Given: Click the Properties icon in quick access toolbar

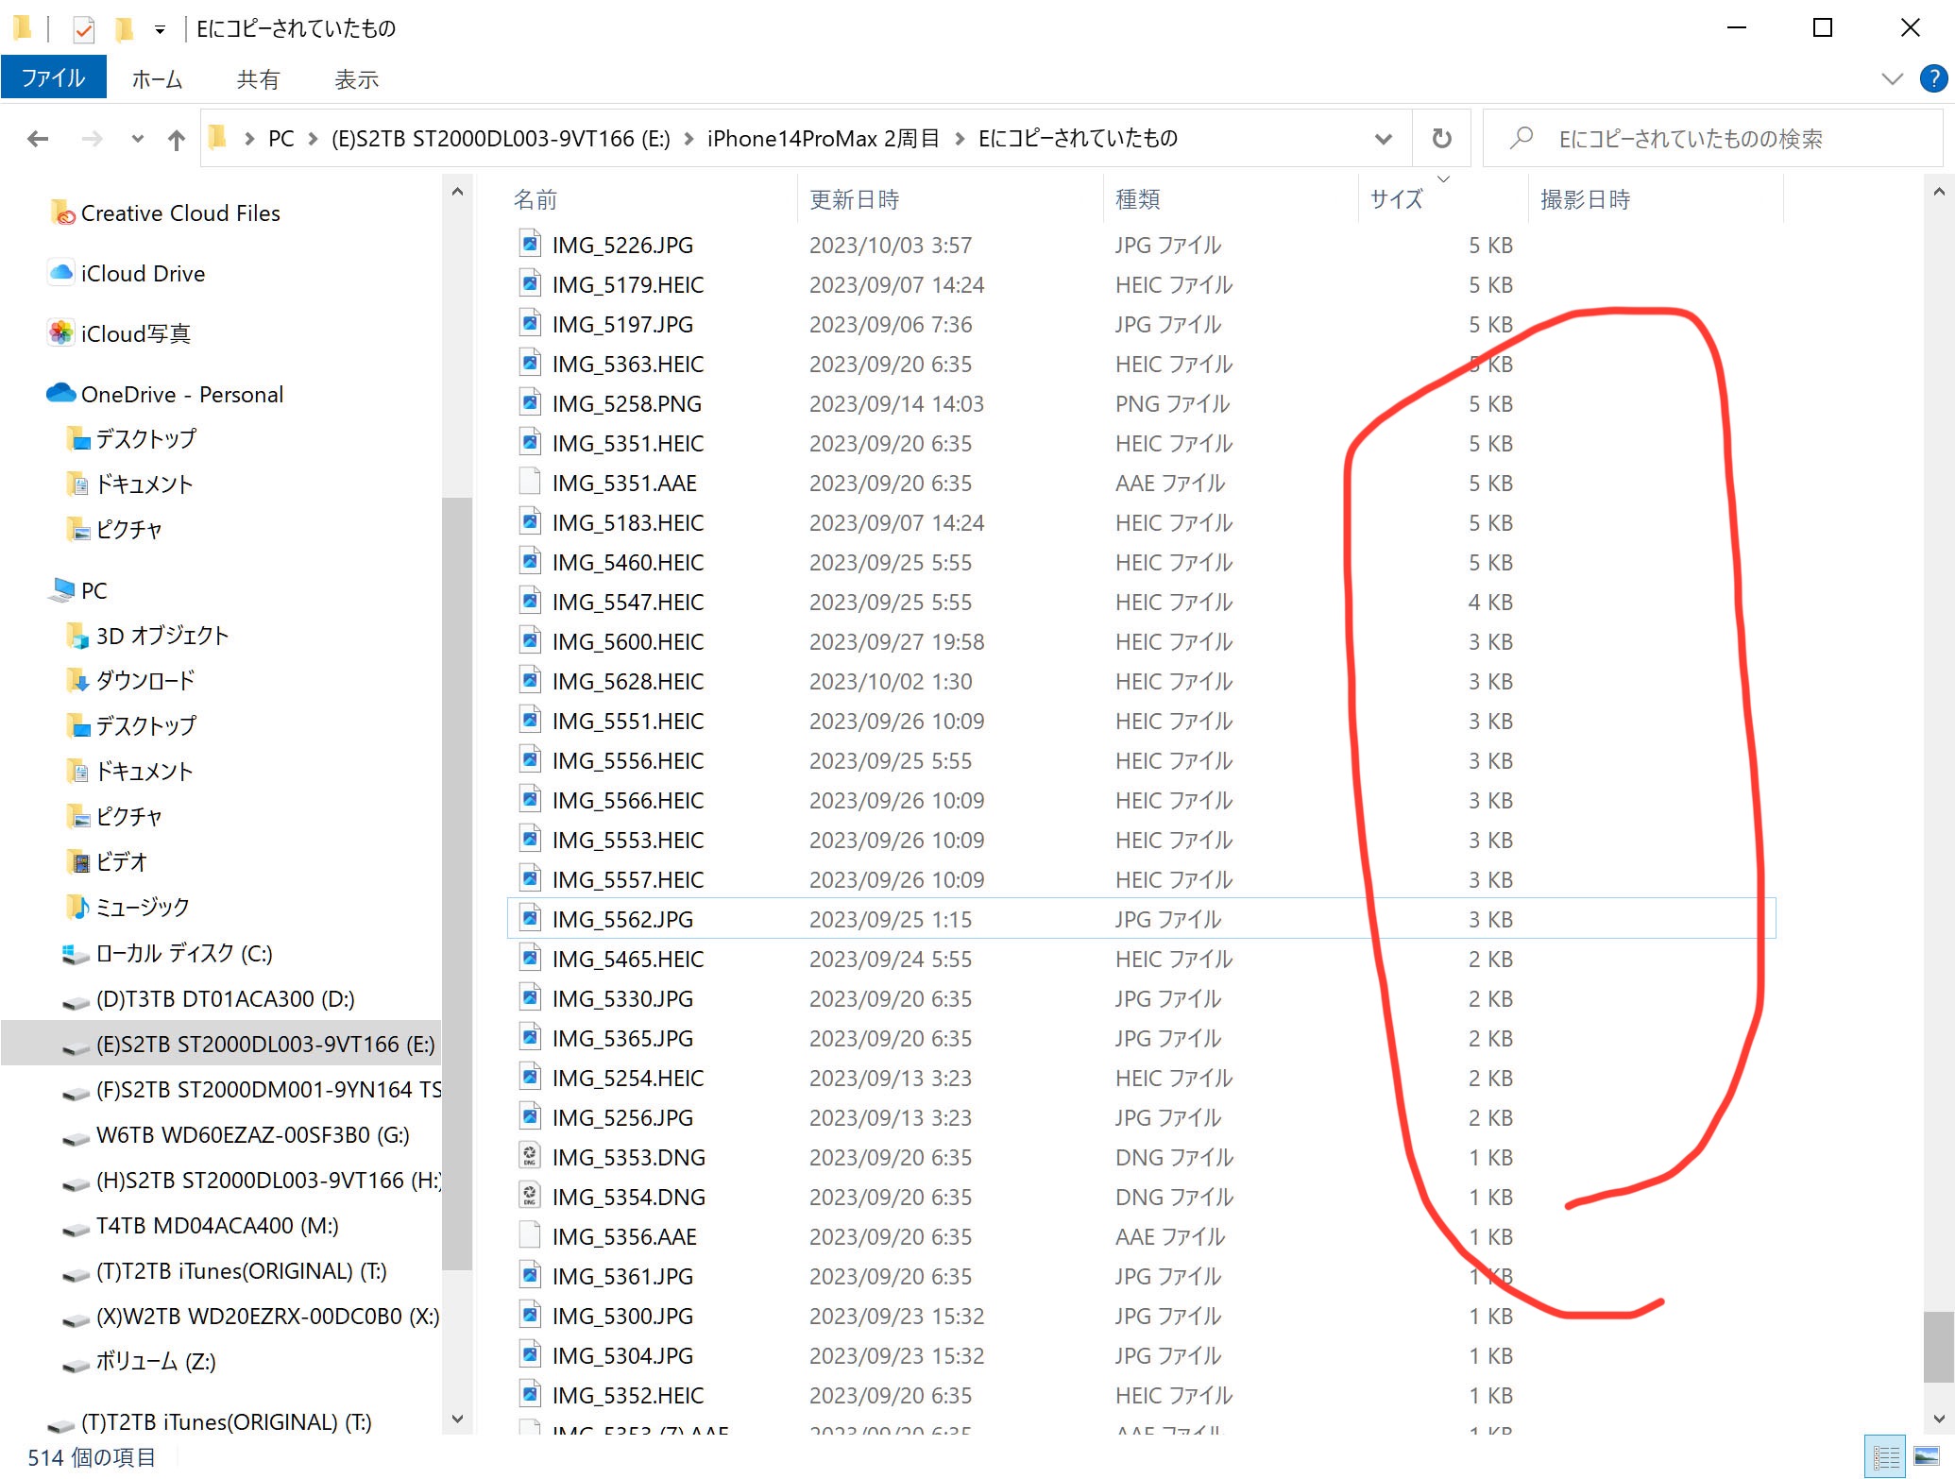Looking at the screenshot, I should 84,29.
